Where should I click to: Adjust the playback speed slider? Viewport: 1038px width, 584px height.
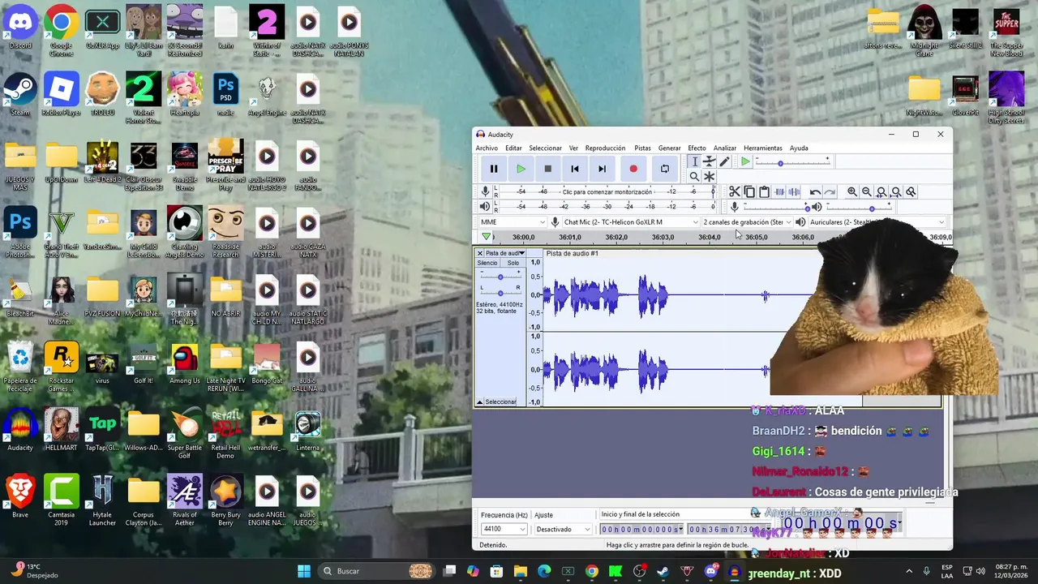pos(792,162)
